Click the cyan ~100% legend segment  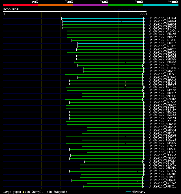click(161, 5)
